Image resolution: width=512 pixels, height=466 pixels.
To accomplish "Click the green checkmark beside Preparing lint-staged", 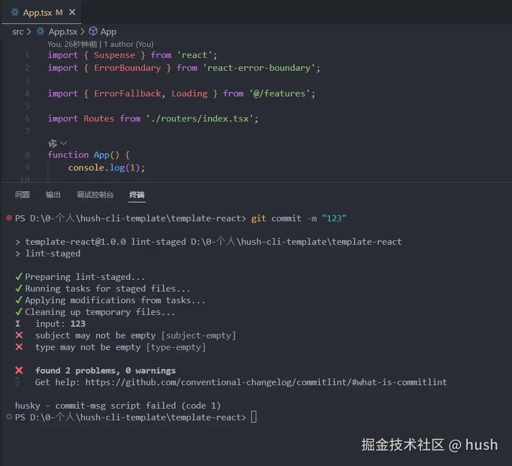I will [x=18, y=276].
